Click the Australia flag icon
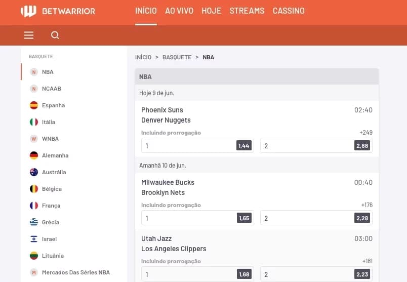The image size is (407, 282). pyautogui.click(x=34, y=172)
